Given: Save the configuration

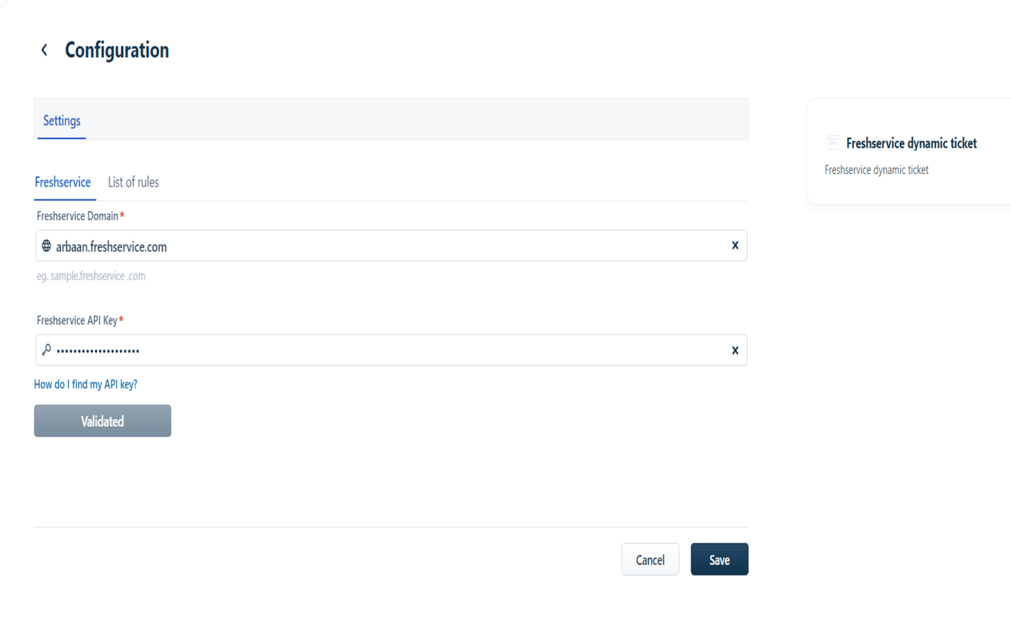Looking at the screenshot, I should (x=719, y=559).
